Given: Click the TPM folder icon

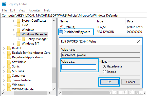Looking at the screenshot, I should point(19,25).
